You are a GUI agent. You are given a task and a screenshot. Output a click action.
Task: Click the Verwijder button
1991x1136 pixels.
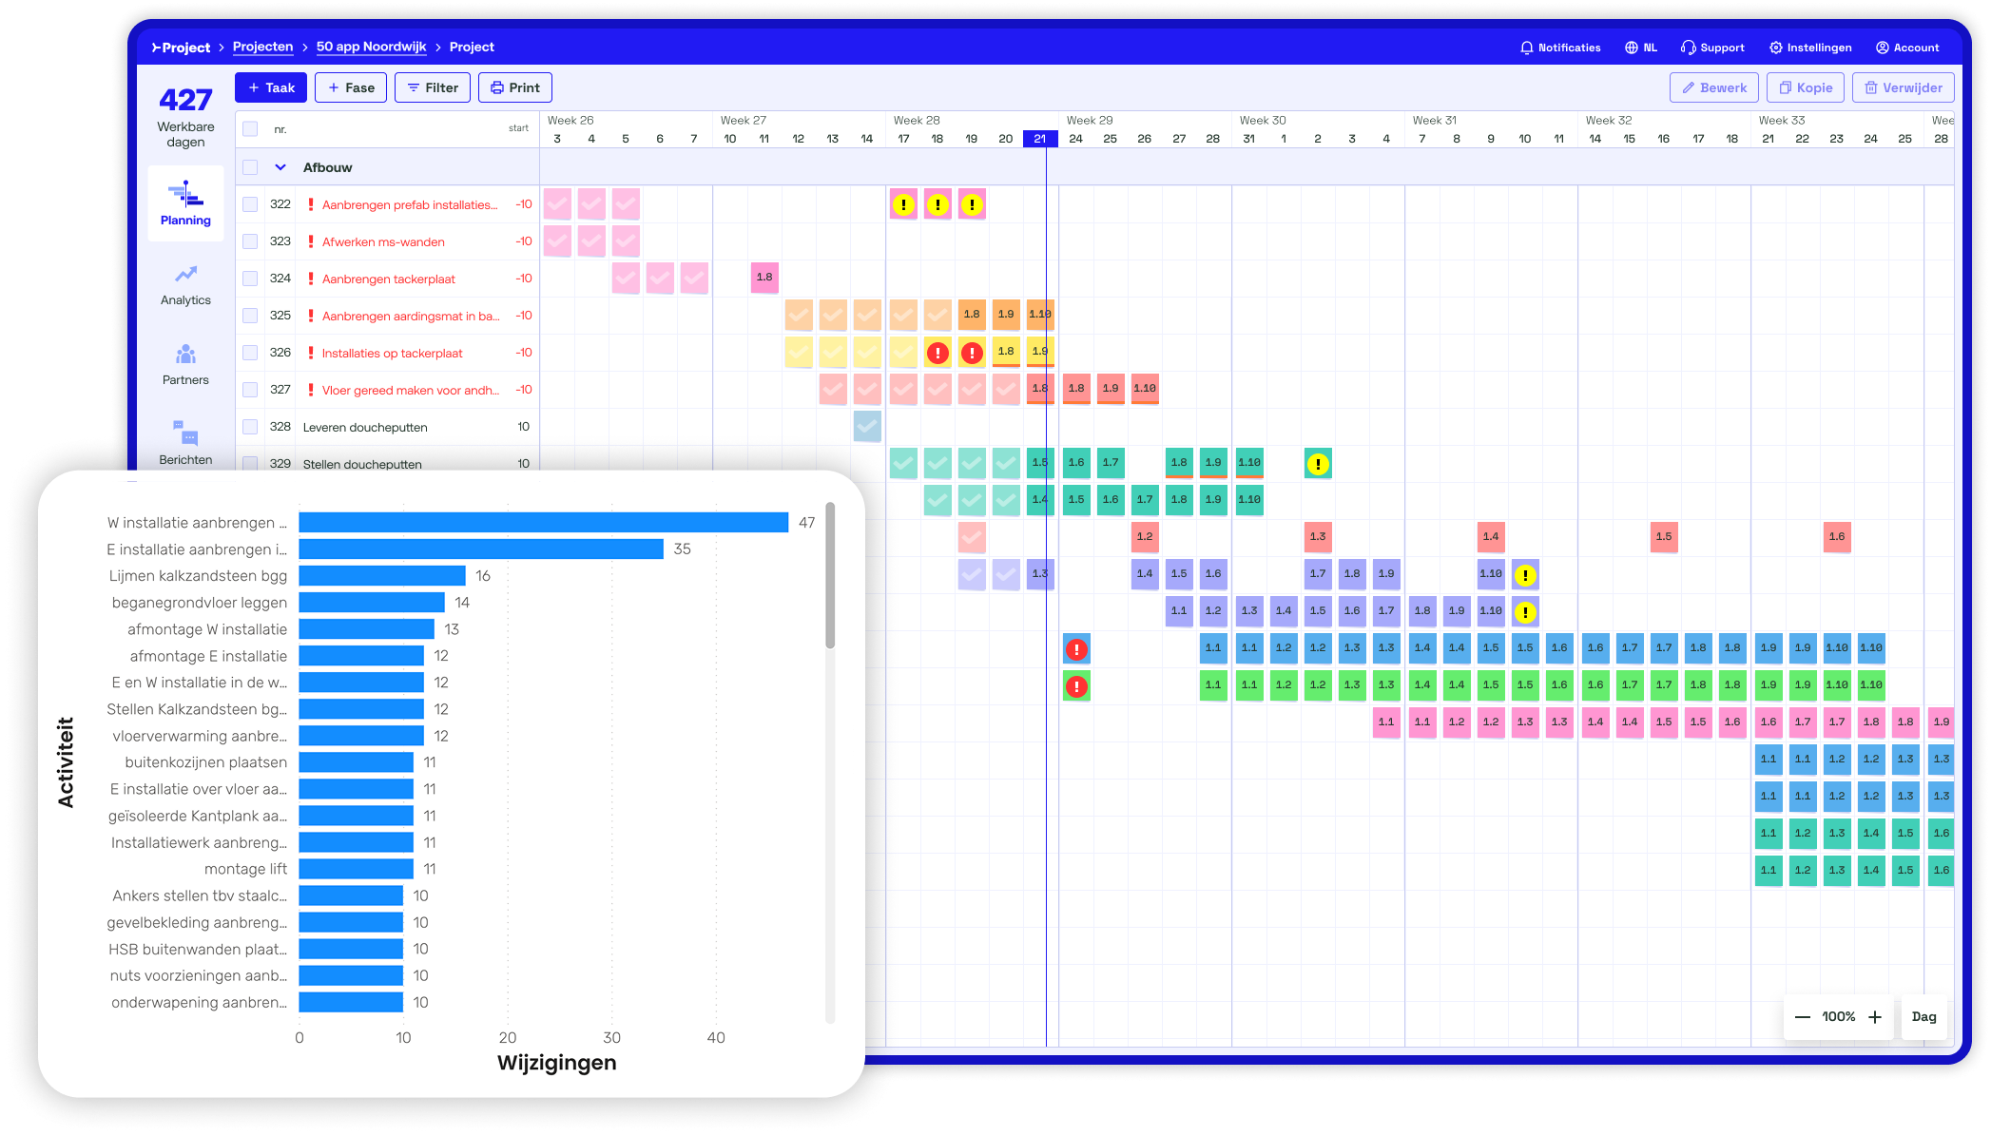1904,87
